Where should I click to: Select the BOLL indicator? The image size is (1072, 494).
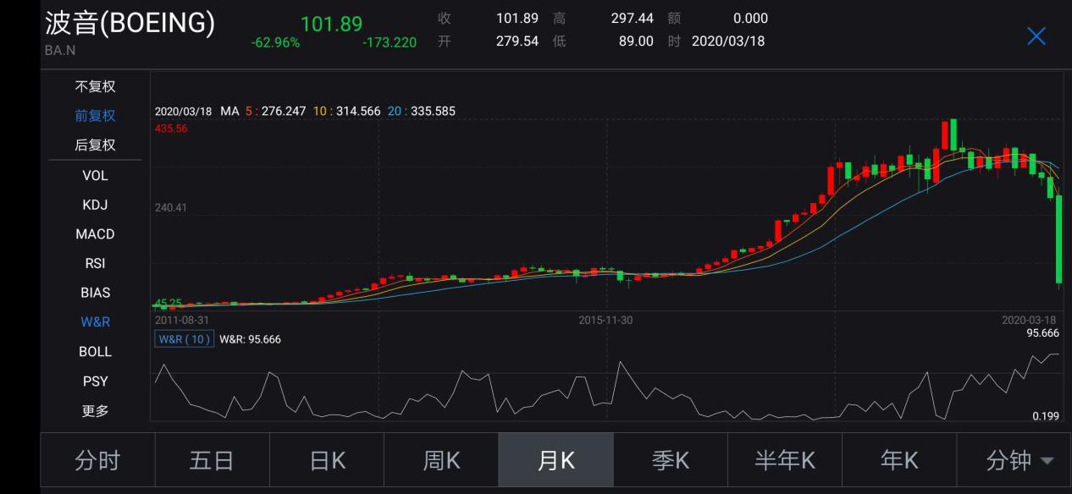(95, 351)
